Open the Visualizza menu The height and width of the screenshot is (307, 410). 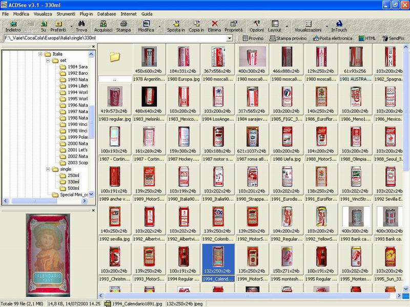click(43, 14)
